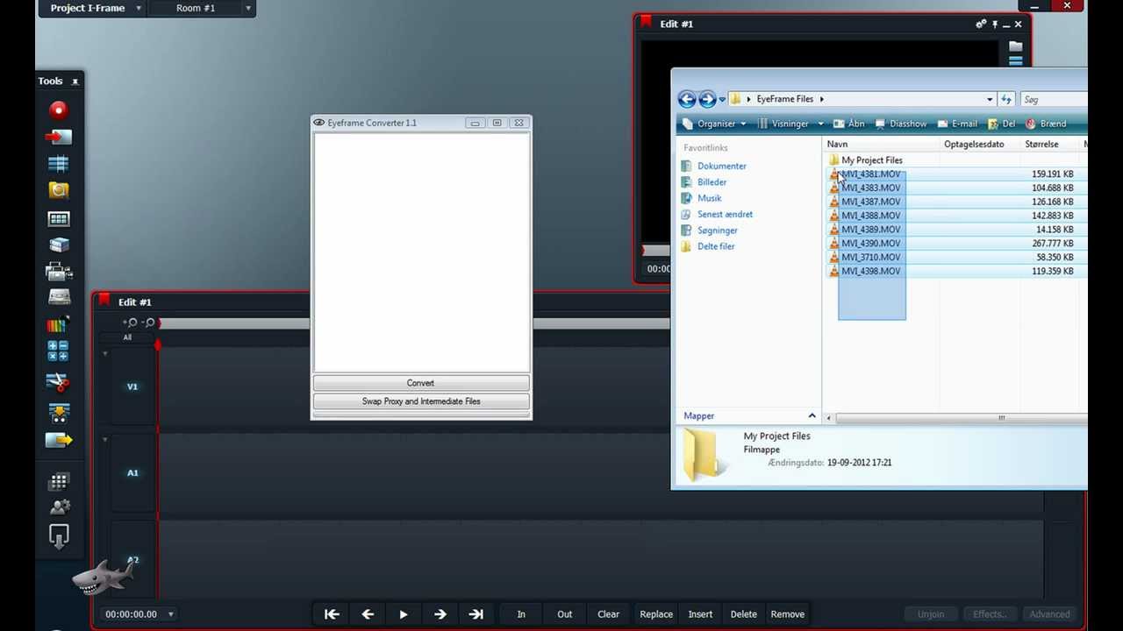
Task: Toggle the A1 audio track selector
Action: point(132,473)
